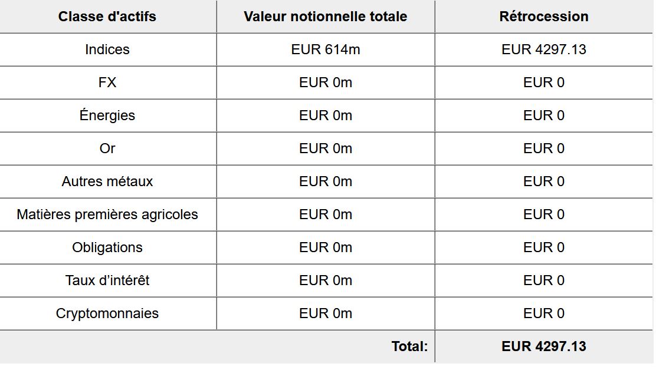Select the Indices rétrocession value EUR 4297.13
The height and width of the screenshot is (367, 656).
[544, 49]
